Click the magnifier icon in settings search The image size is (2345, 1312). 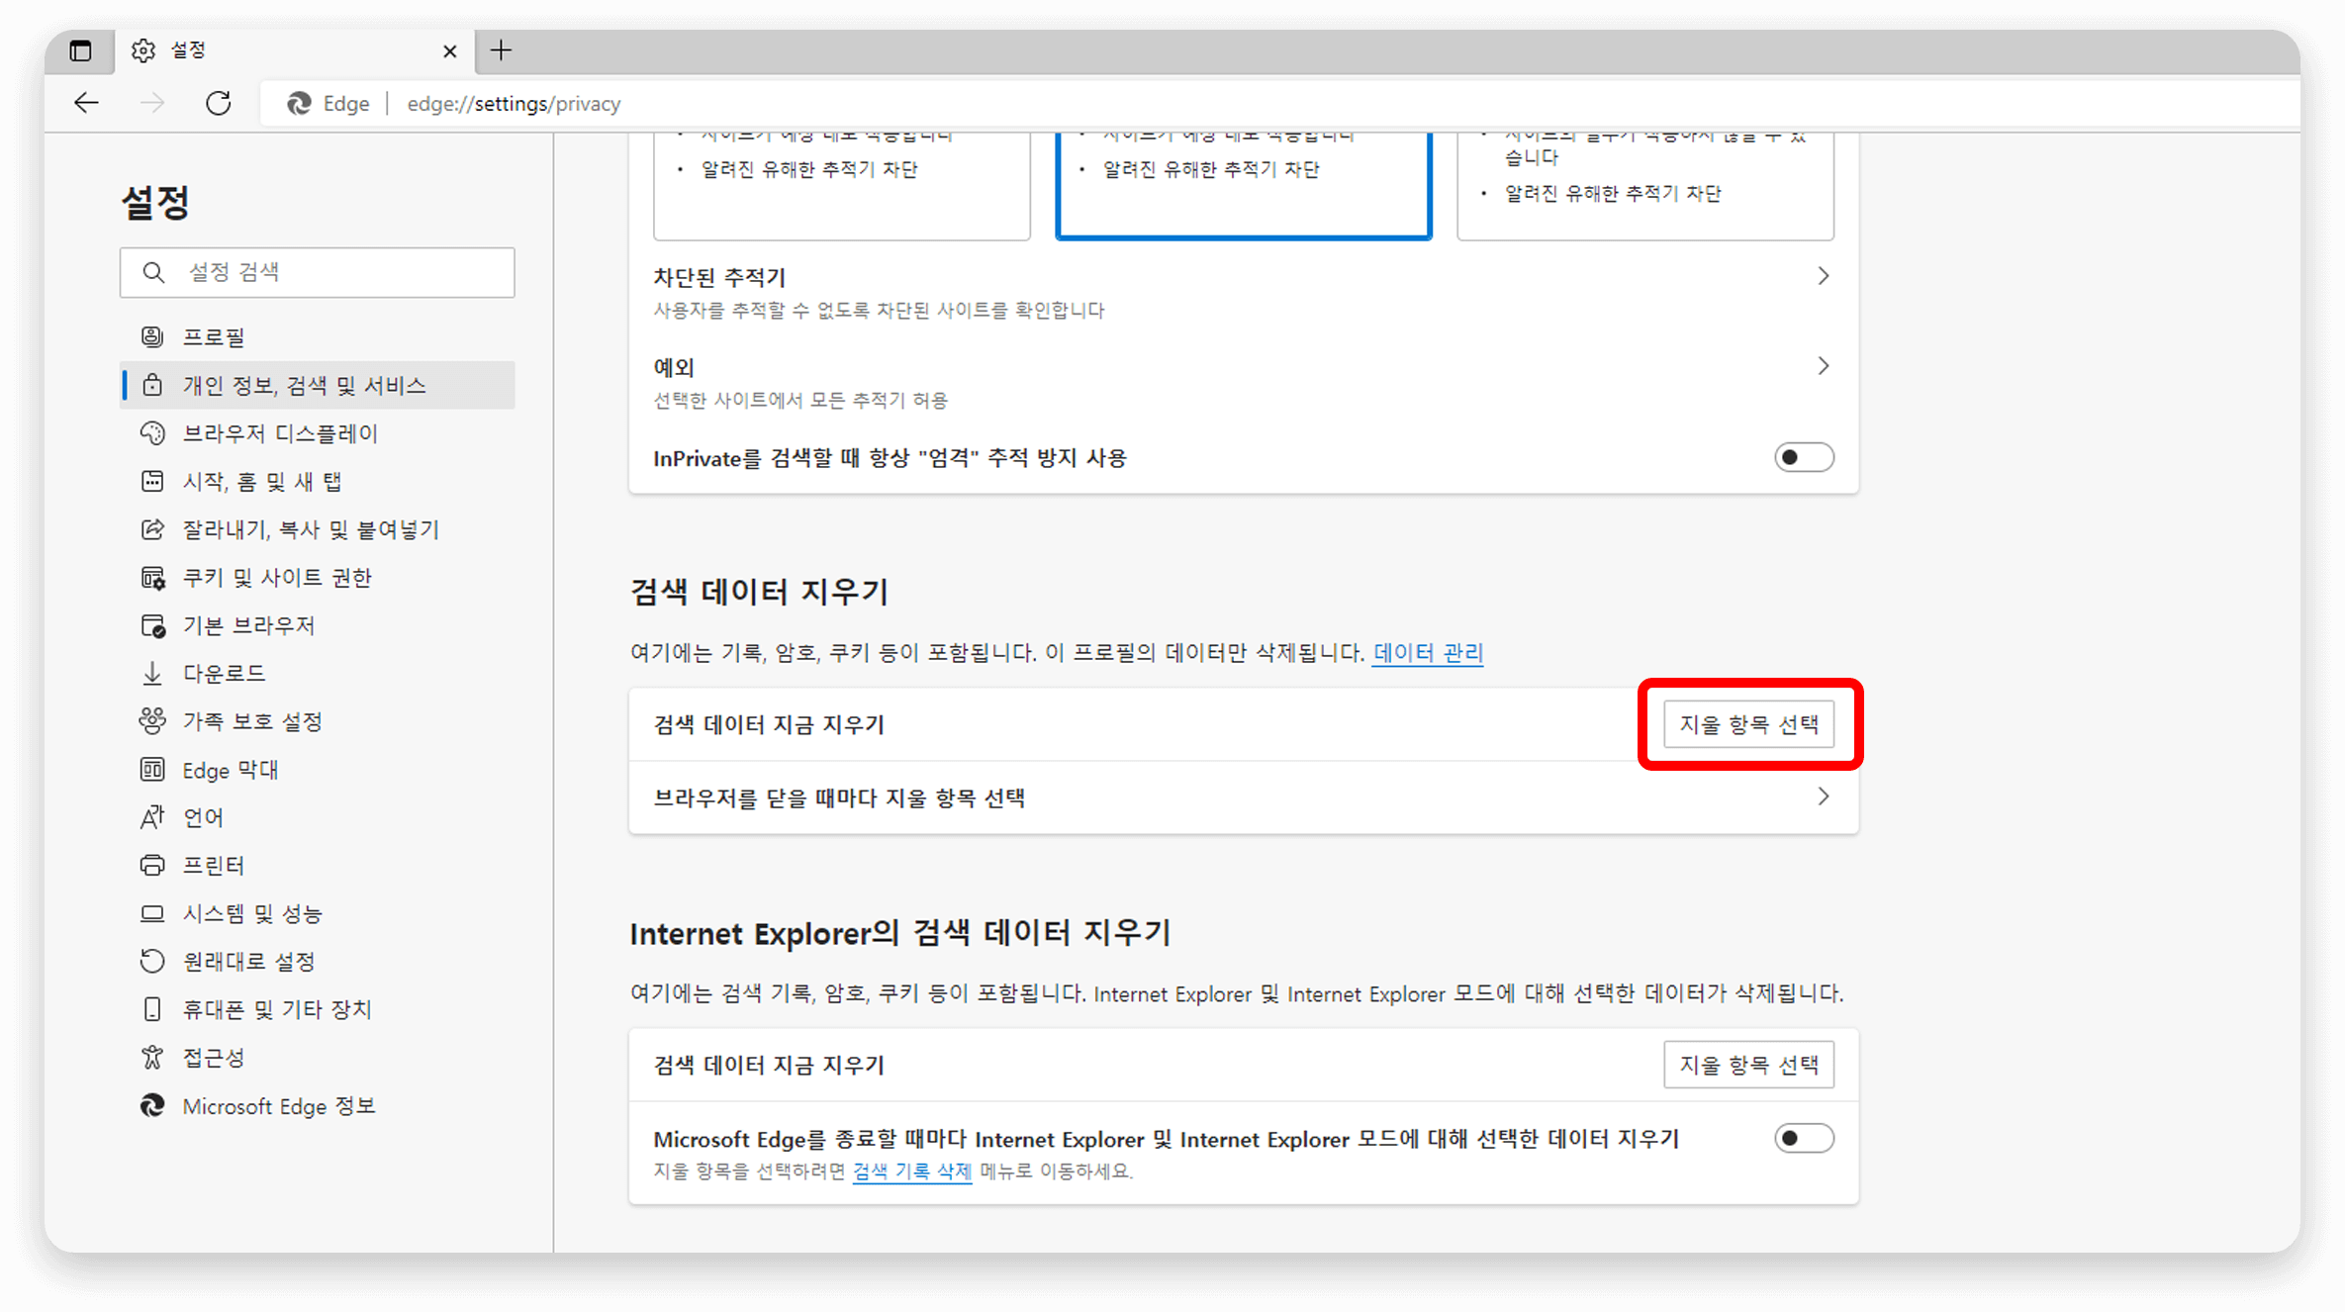(153, 272)
